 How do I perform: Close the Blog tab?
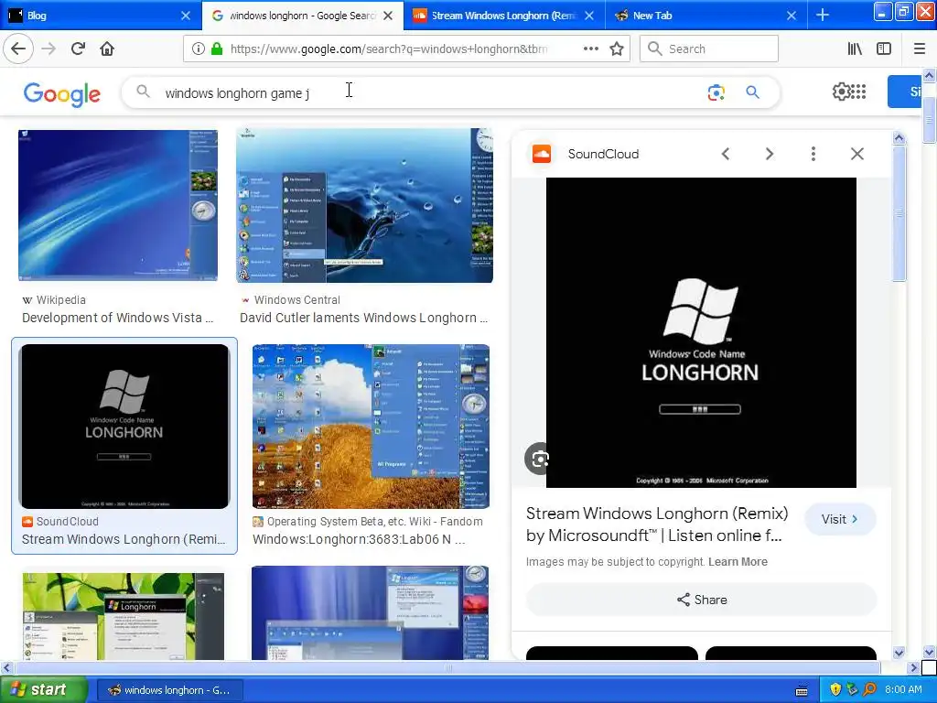[x=186, y=16]
